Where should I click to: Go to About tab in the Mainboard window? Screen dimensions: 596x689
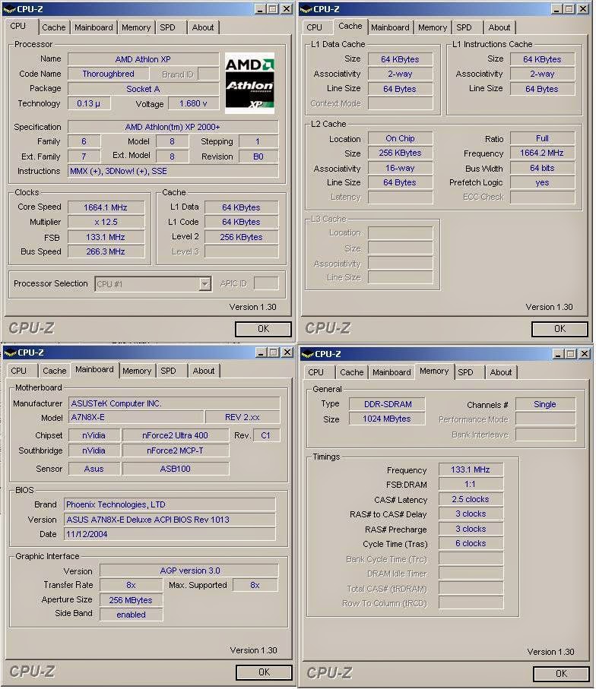tap(204, 371)
